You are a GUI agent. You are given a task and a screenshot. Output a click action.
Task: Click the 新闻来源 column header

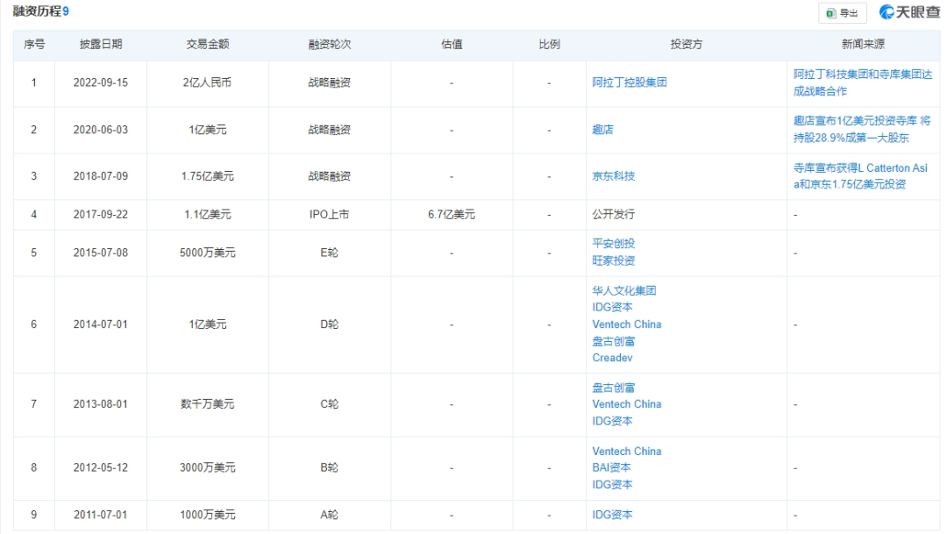point(863,44)
